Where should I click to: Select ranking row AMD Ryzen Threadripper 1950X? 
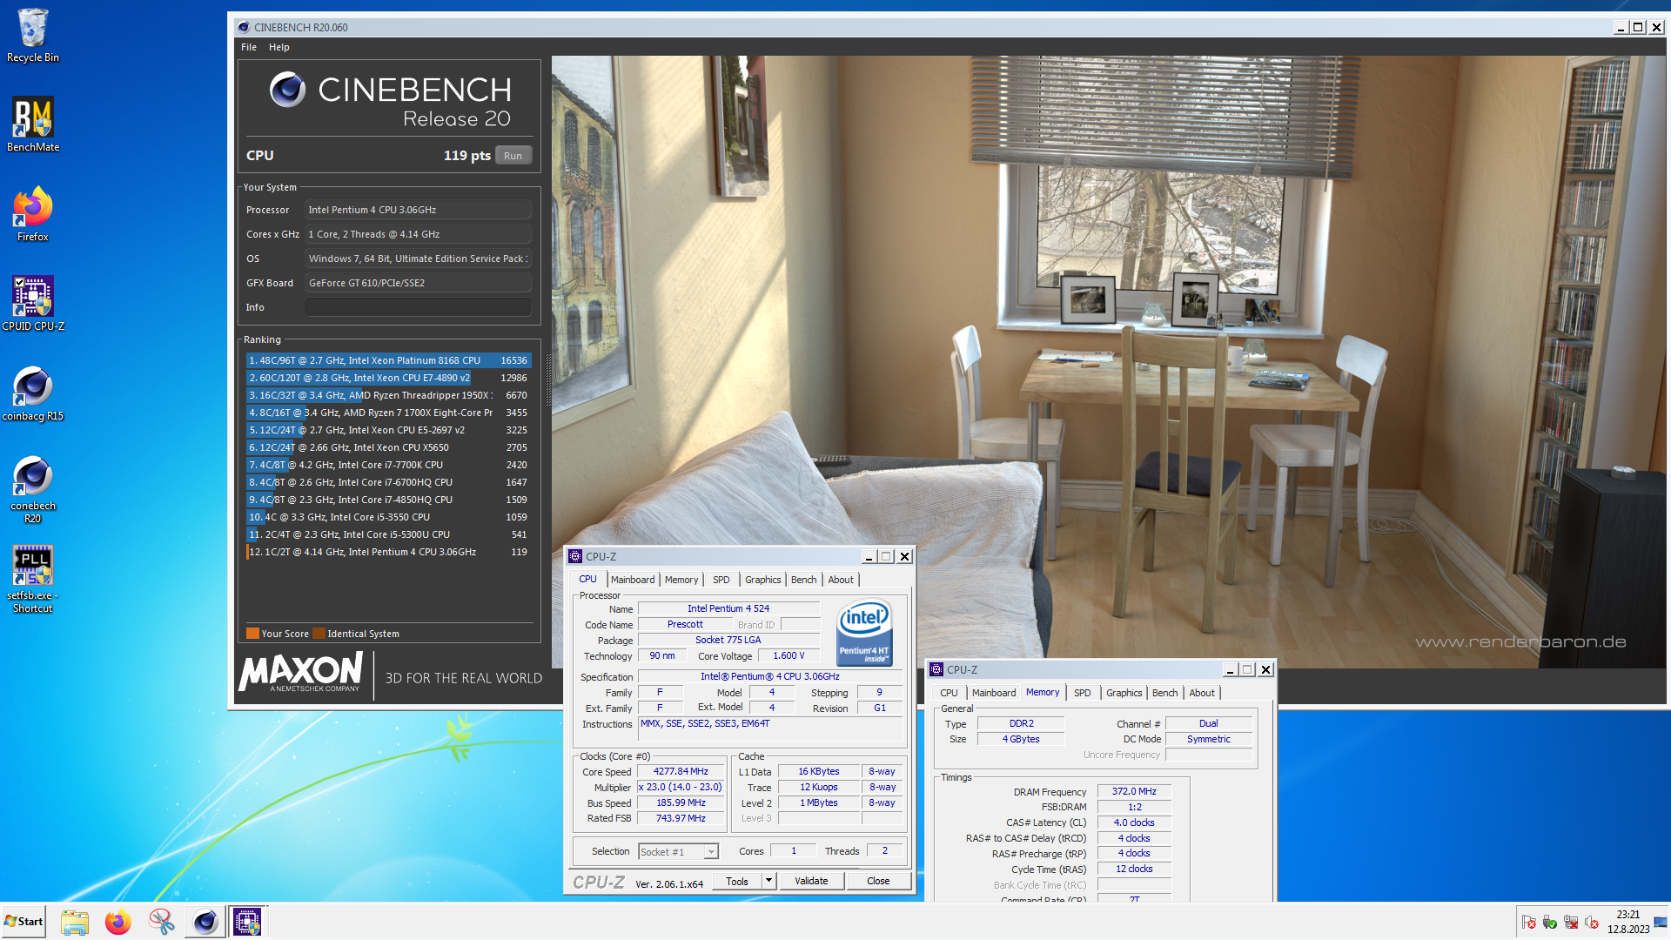pyautogui.click(x=389, y=395)
